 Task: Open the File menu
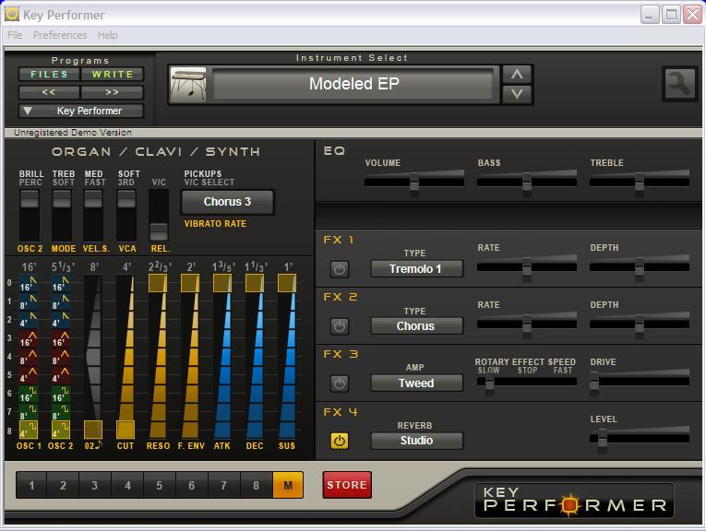pyautogui.click(x=15, y=35)
